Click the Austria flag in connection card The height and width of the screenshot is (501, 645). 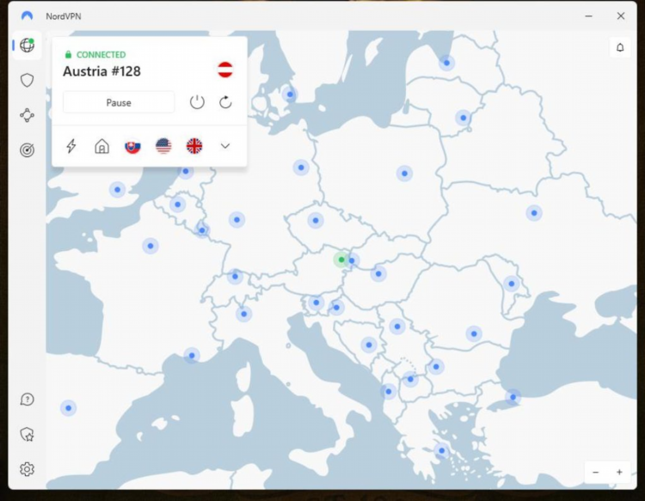coord(225,70)
